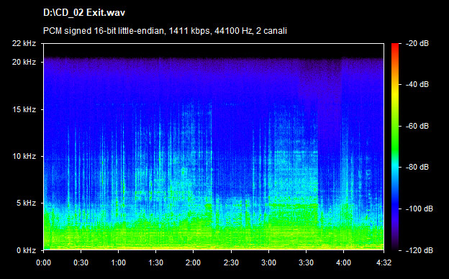
Task: Click the 1:30 time axis marker
Action: 155,262
